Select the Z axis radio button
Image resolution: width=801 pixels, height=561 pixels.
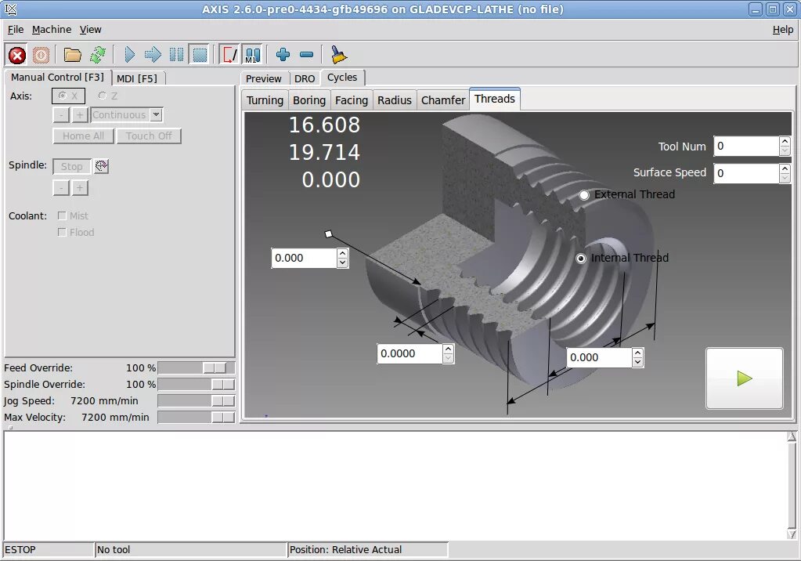(x=108, y=96)
